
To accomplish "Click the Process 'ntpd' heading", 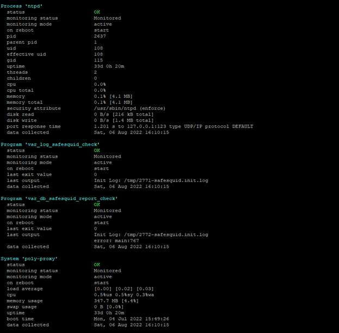I will point(21,6).
